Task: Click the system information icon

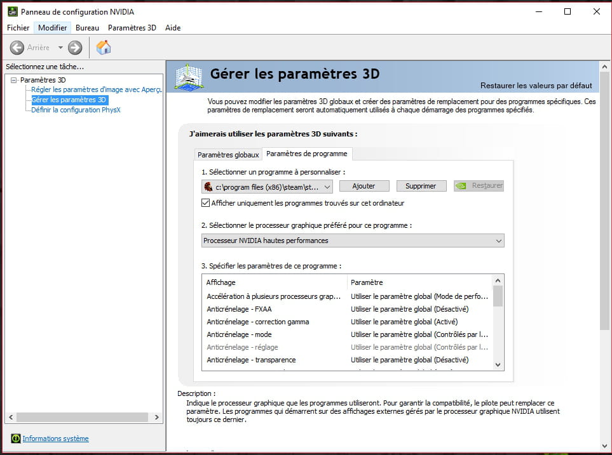Action: (16, 439)
